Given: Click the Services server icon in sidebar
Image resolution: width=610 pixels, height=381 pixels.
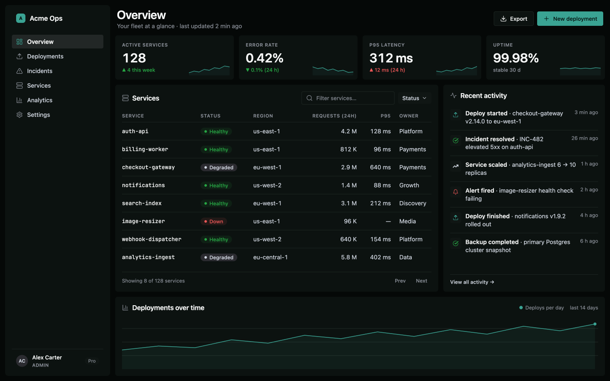Looking at the screenshot, I should (x=19, y=86).
